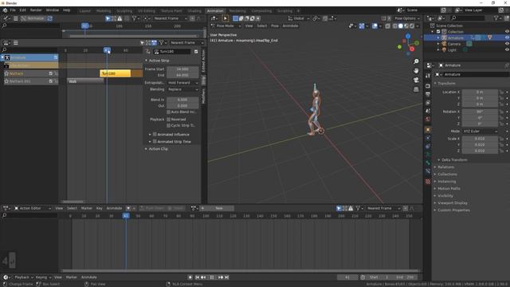Select rendered viewport shading sphere

click(x=412, y=26)
